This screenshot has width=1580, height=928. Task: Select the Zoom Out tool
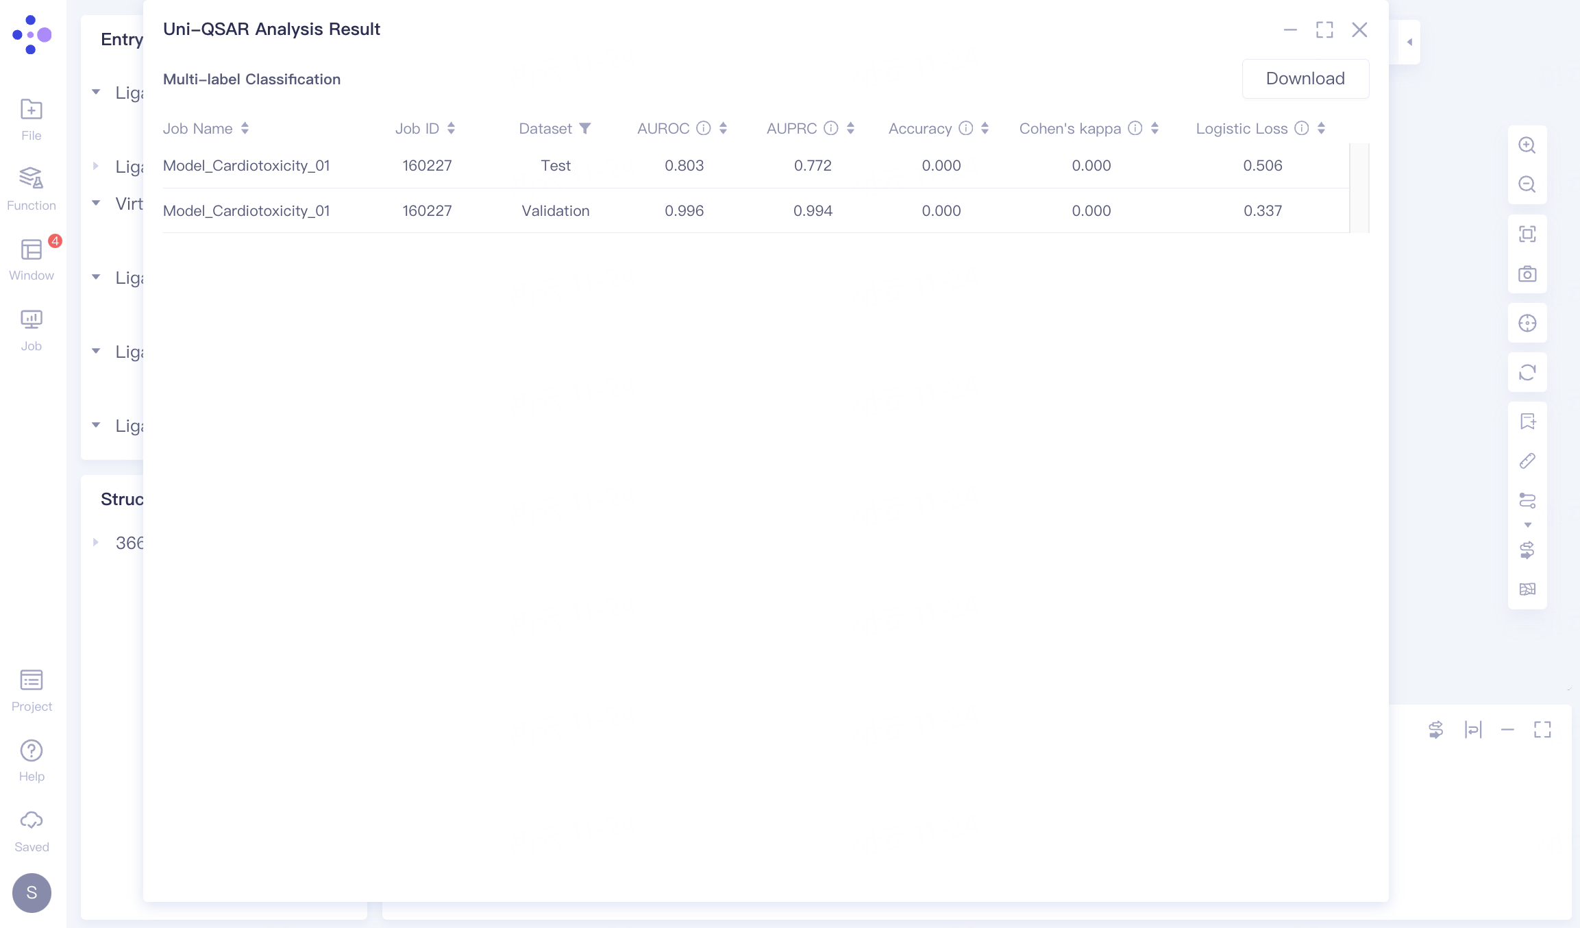1528,185
